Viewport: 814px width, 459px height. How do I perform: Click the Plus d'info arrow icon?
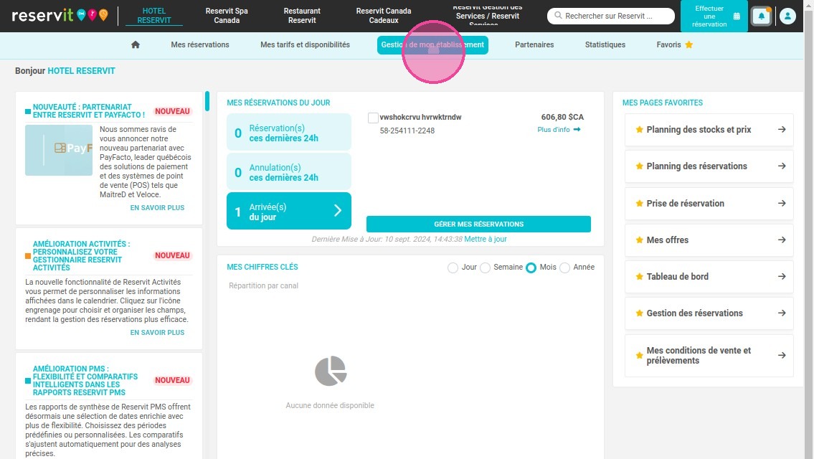pyautogui.click(x=577, y=129)
